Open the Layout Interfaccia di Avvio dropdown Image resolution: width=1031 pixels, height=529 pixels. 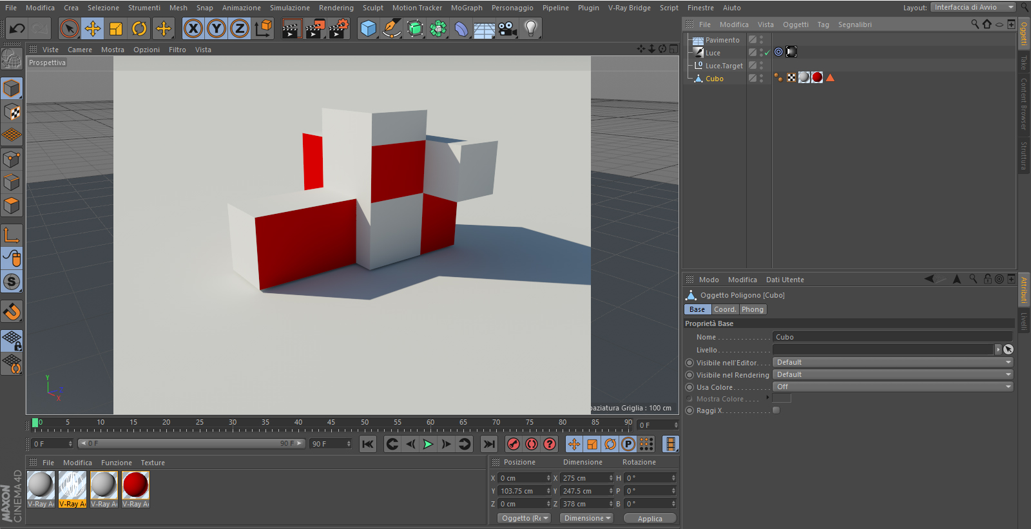pyautogui.click(x=973, y=7)
